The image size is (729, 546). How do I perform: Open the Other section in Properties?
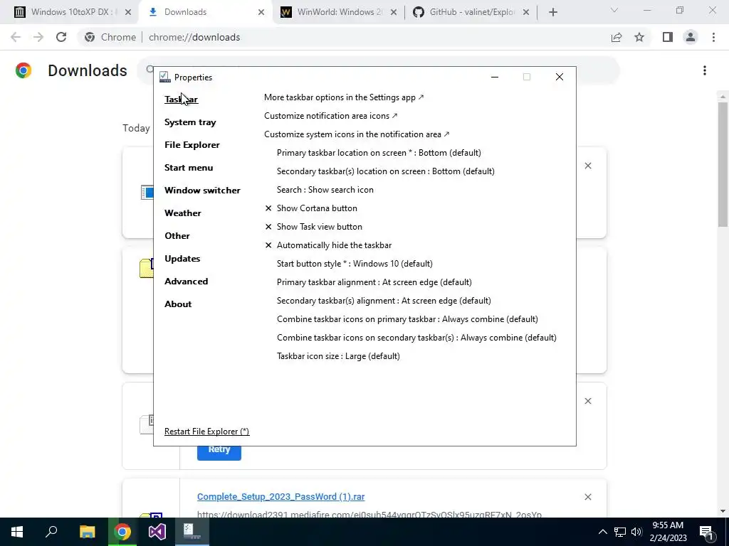point(177,236)
